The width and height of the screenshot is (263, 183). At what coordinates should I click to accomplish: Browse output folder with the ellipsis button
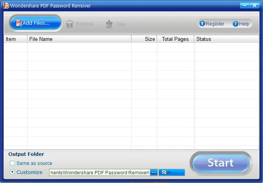(154, 172)
